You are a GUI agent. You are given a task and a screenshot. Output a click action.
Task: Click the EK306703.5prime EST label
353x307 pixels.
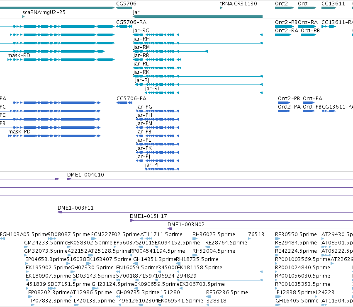pyautogui.click(x=202, y=284)
